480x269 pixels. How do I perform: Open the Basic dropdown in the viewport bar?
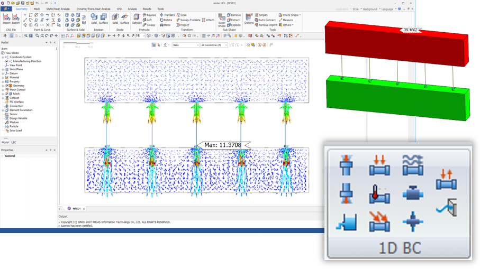click(186, 45)
